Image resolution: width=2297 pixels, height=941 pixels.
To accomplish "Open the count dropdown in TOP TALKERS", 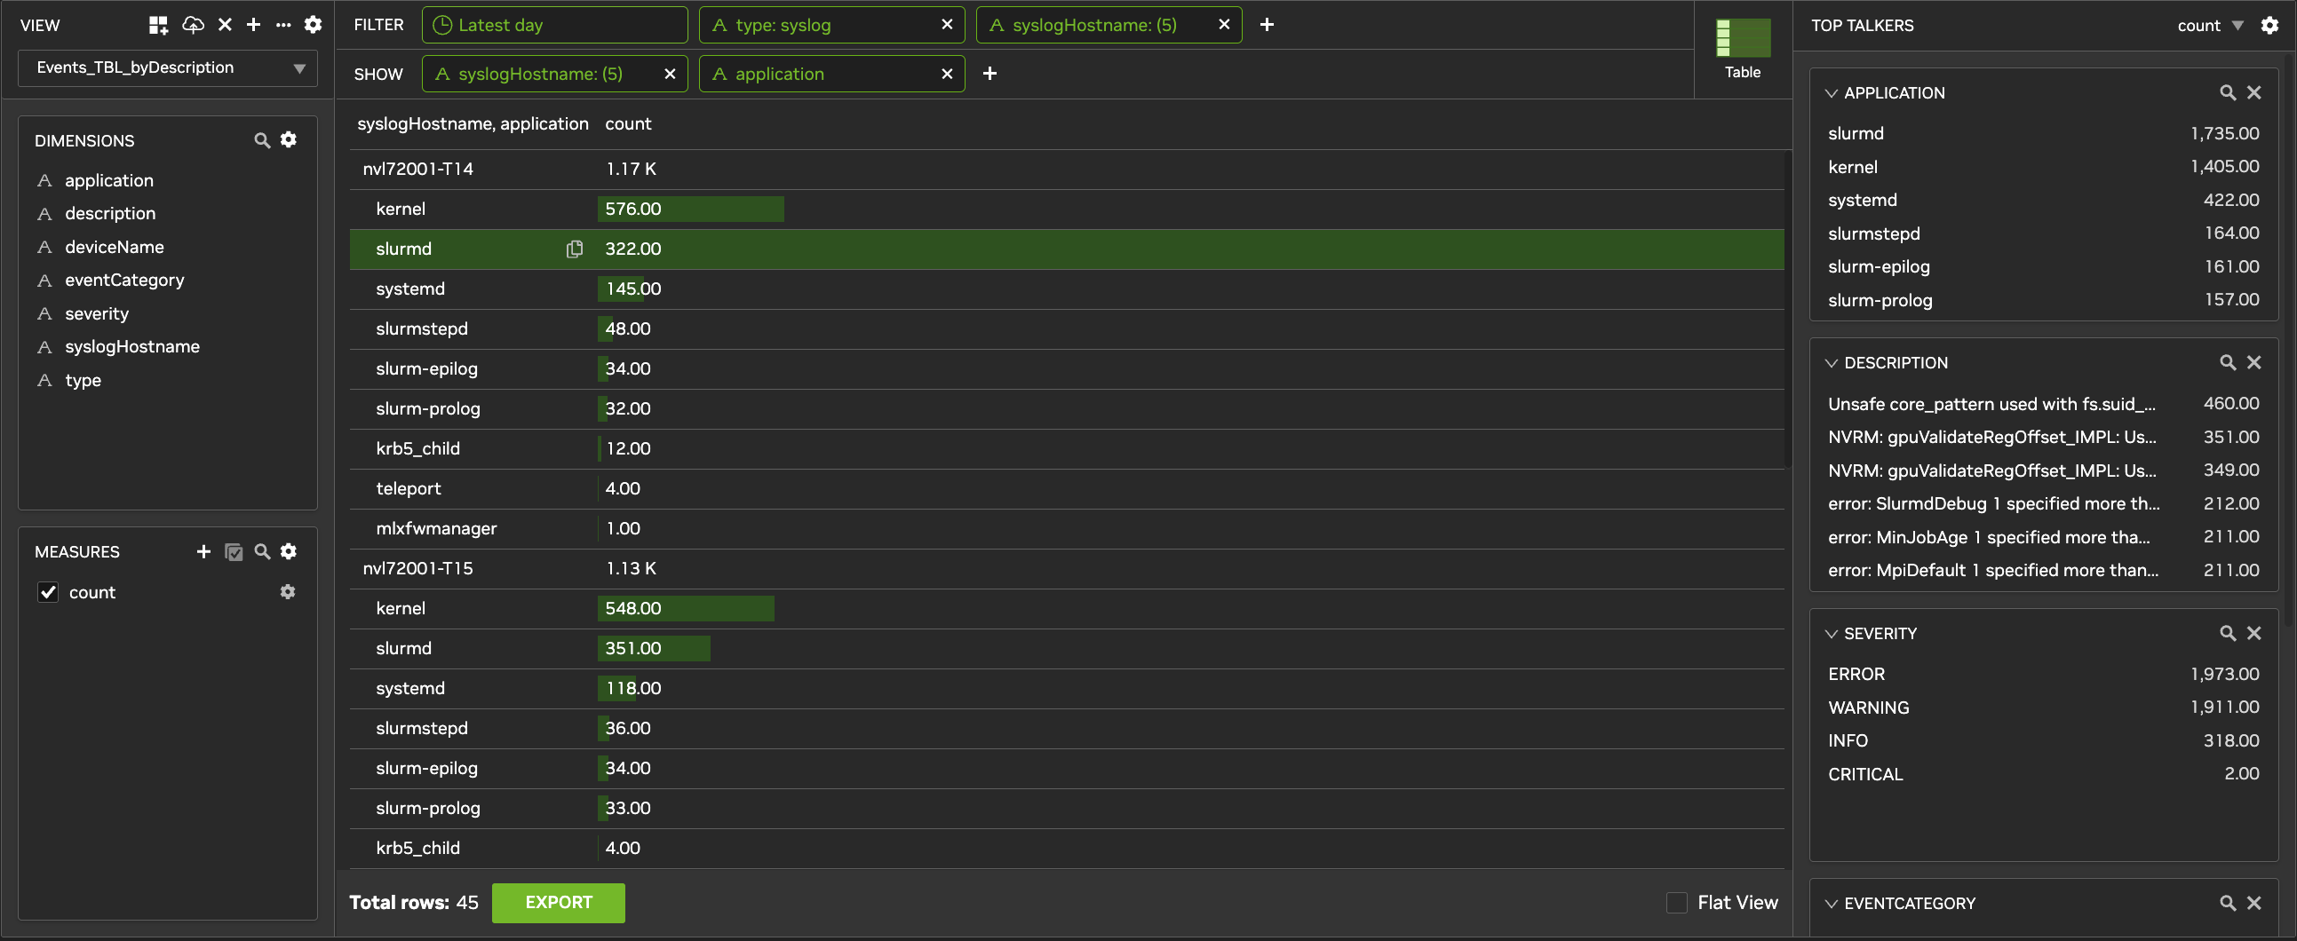I will pos(2210,26).
